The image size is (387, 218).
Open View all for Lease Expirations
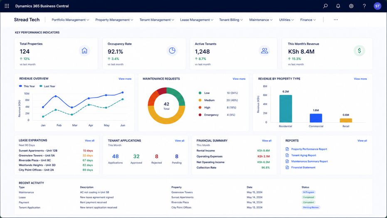pyautogui.click(x=90, y=141)
